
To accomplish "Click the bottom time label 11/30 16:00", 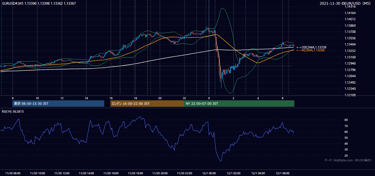I will (111, 173).
